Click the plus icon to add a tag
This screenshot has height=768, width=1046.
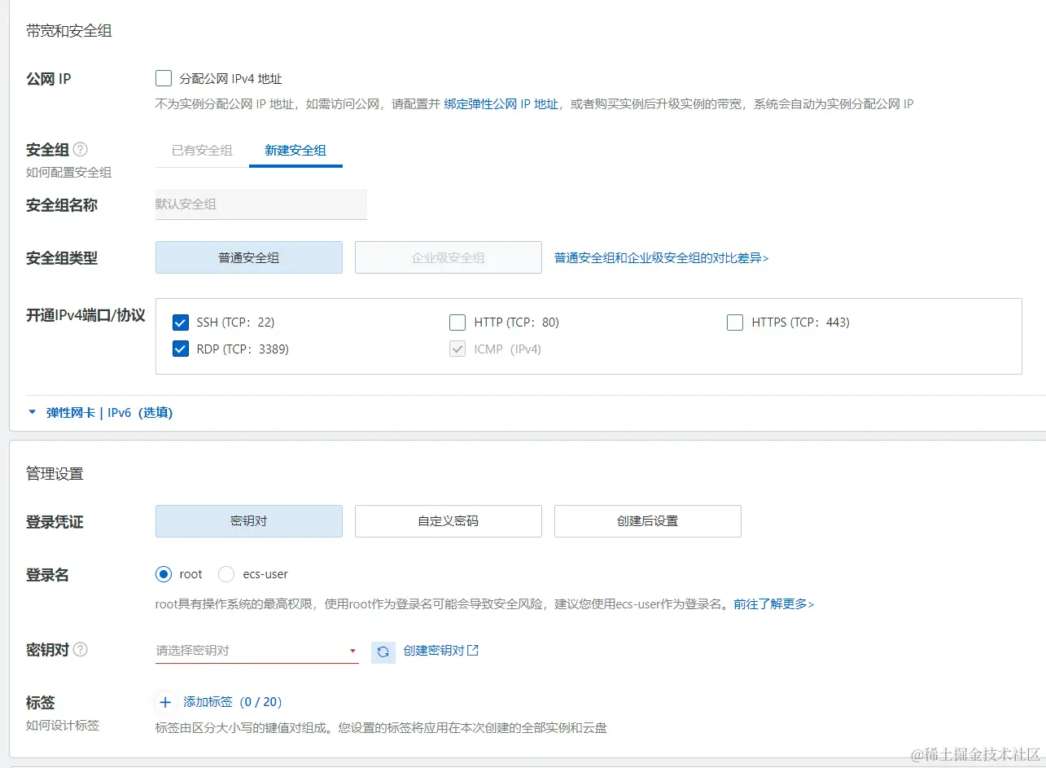(x=165, y=701)
